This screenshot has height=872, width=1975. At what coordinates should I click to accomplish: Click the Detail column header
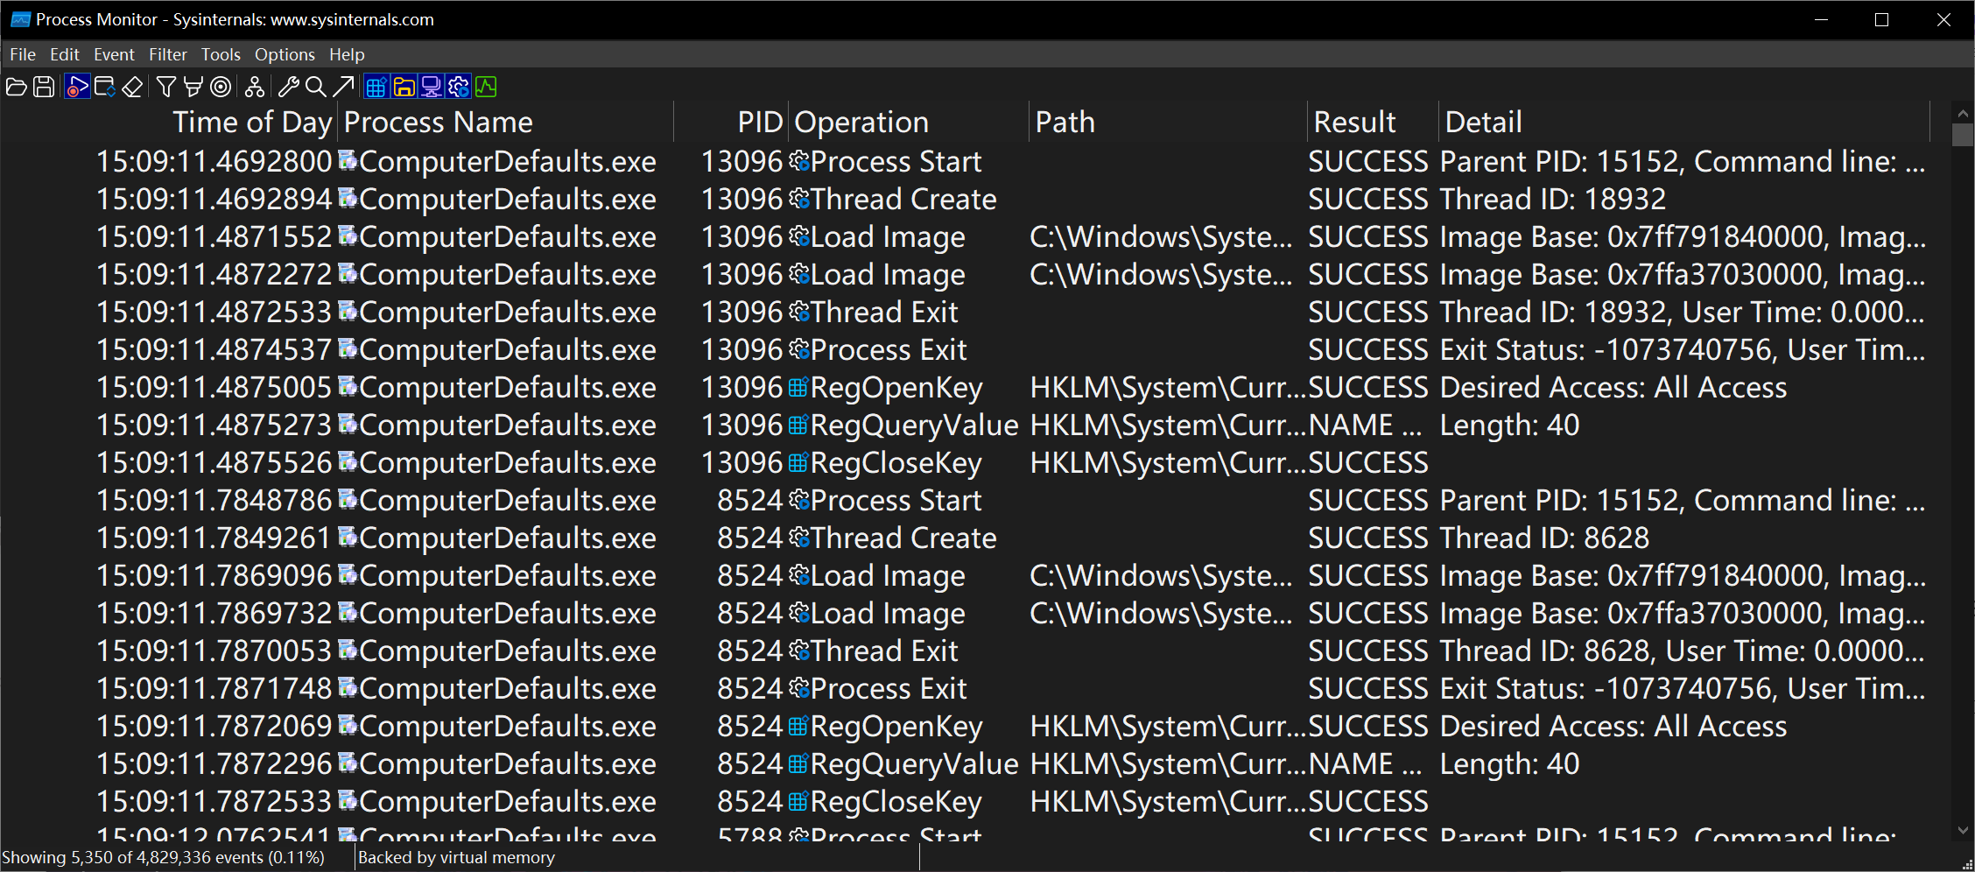point(1684,122)
